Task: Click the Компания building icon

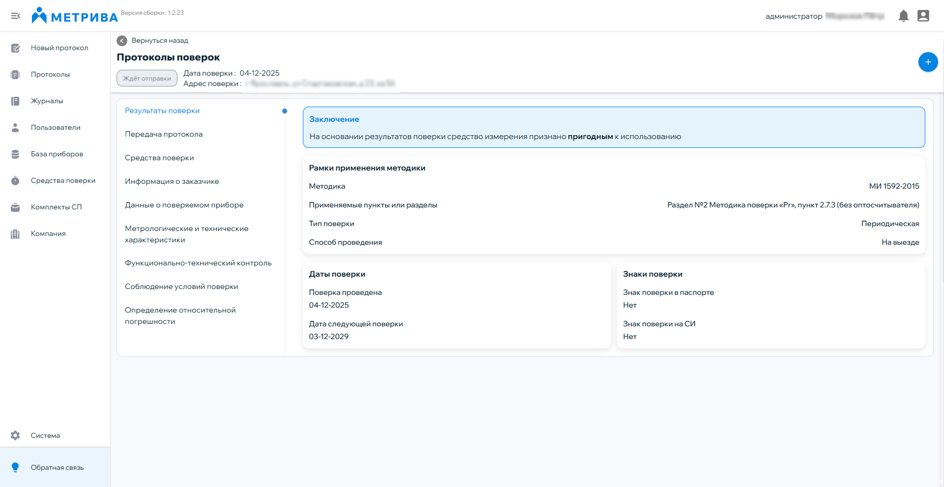Action: (x=16, y=233)
